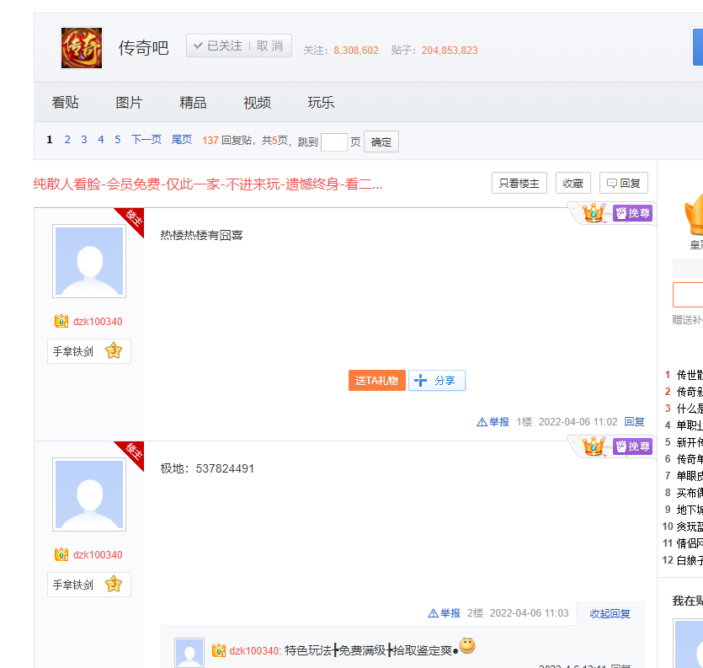The height and width of the screenshot is (668, 703).
Task: Go to page 2 of replies
Action: coord(67,140)
